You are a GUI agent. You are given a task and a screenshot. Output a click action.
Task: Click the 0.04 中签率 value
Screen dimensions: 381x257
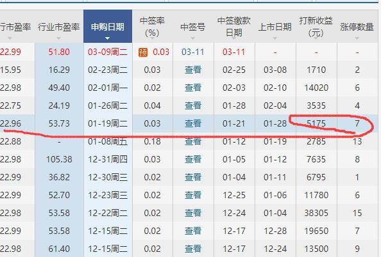[x=152, y=105]
